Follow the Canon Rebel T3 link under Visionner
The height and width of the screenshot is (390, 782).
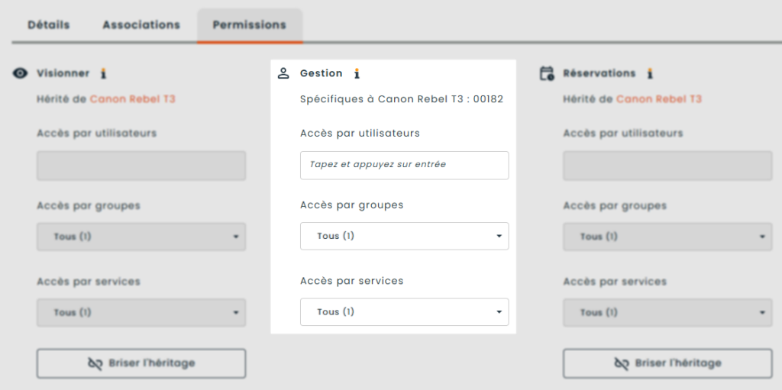(132, 99)
